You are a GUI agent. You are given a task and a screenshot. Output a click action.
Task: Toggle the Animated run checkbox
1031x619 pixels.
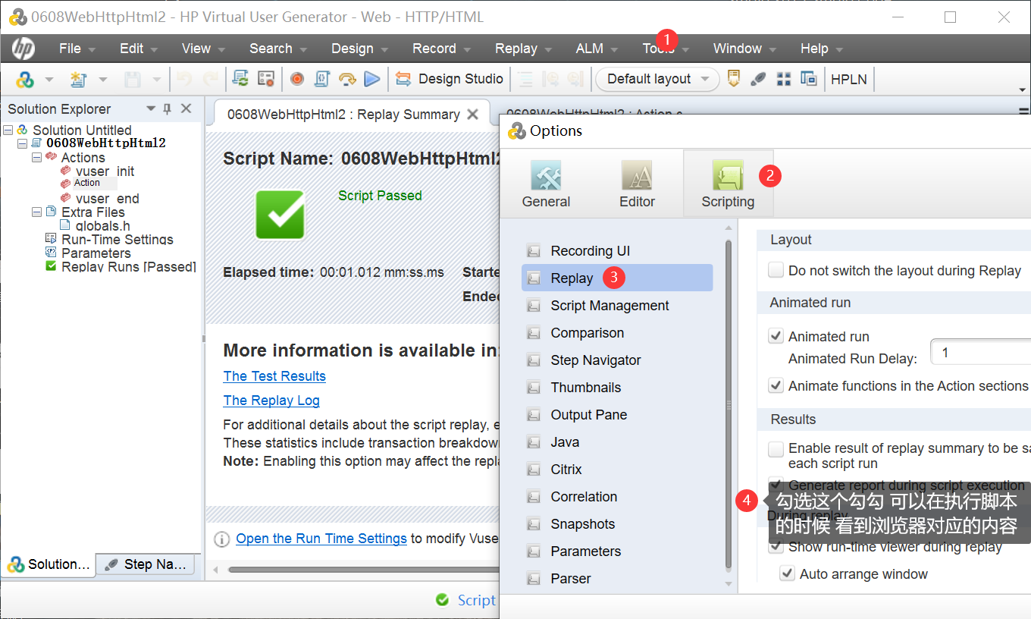pyautogui.click(x=776, y=336)
